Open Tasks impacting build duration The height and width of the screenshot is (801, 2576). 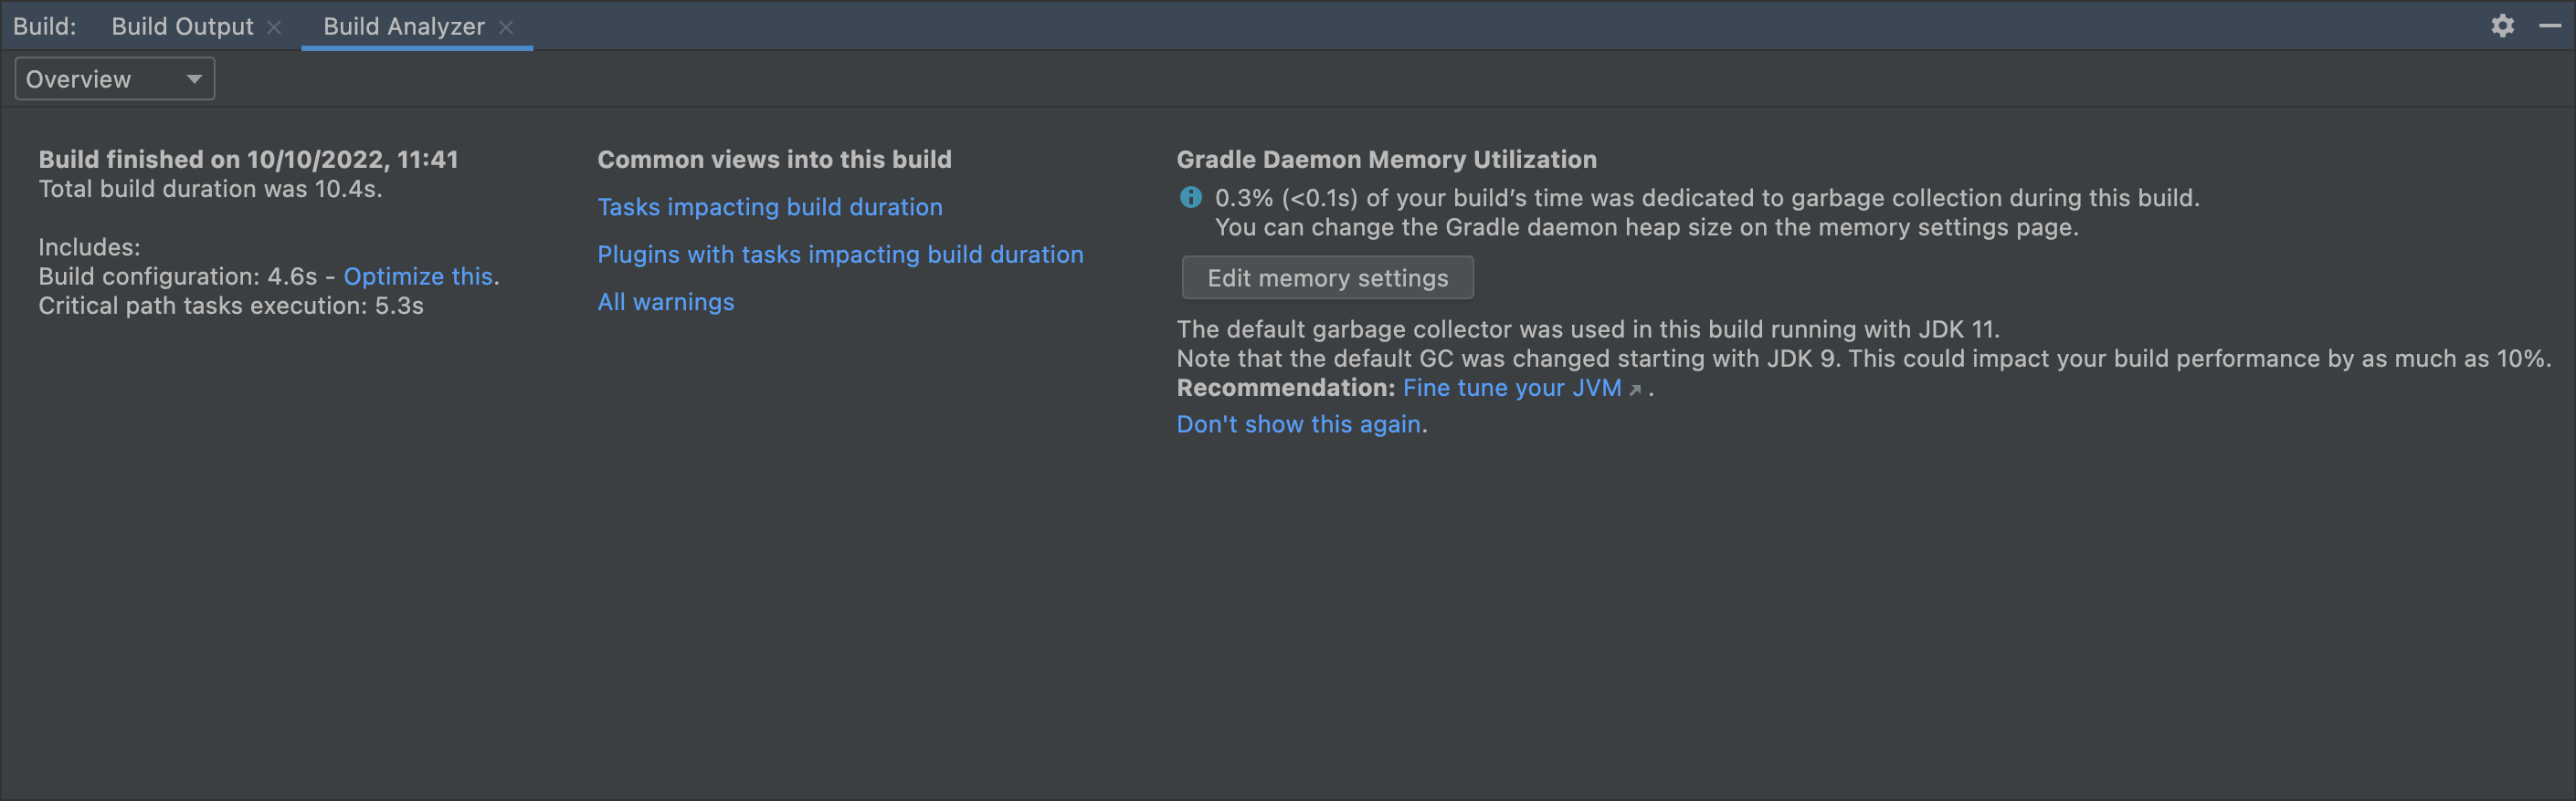click(x=769, y=207)
